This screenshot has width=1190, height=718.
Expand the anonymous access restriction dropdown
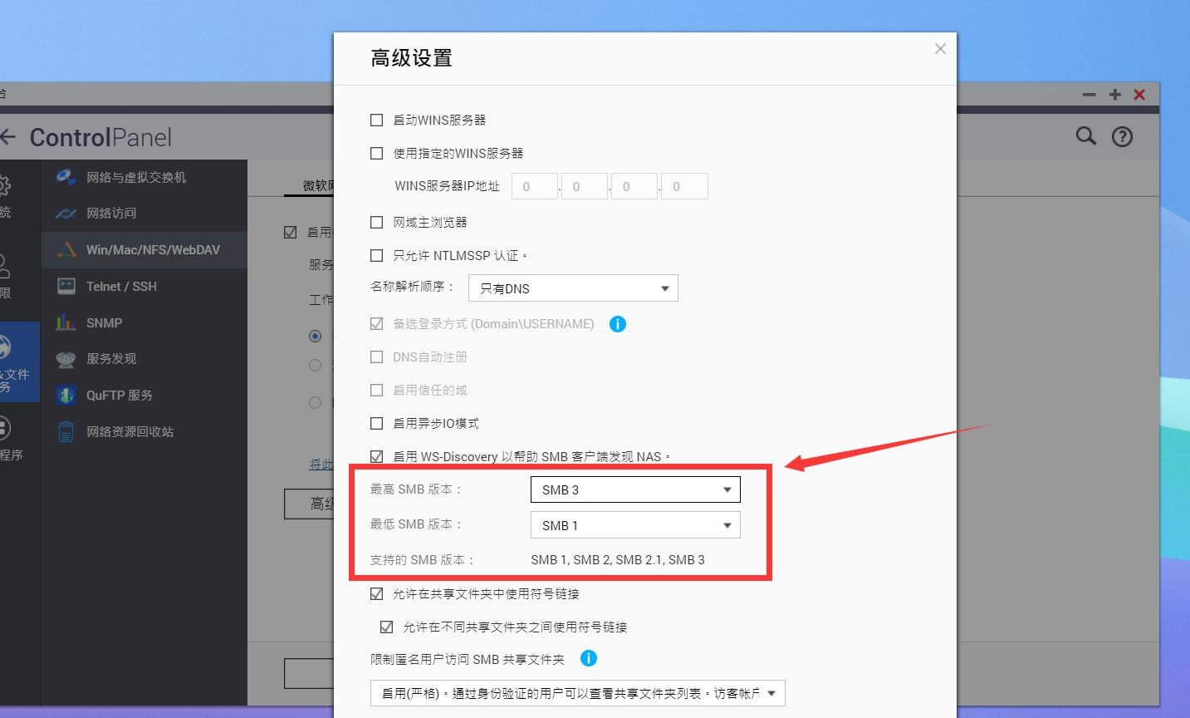(577, 693)
